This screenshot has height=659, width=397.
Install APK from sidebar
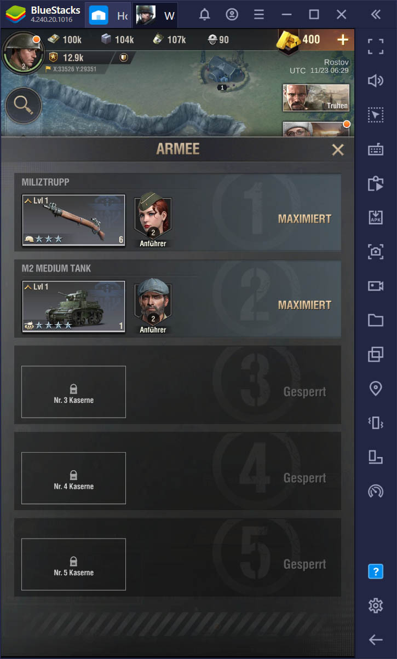376,217
